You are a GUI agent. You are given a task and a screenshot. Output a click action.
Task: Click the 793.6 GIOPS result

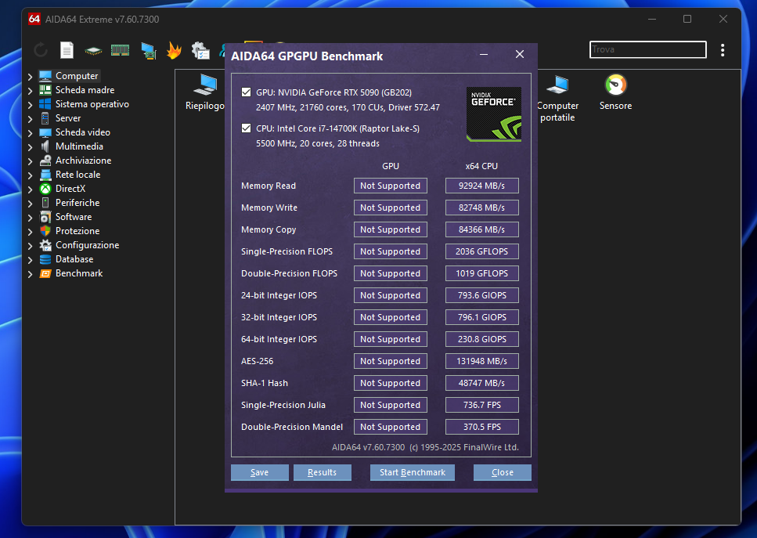pyautogui.click(x=481, y=295)
